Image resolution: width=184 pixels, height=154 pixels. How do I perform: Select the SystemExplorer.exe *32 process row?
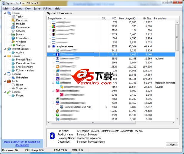pos(111,107)
